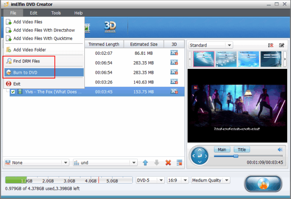Open the subtitle None dropdown

coord(37,163)
